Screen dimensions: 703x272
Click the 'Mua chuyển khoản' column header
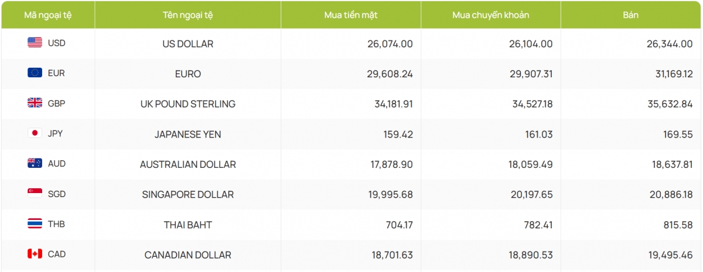[491, 15]
